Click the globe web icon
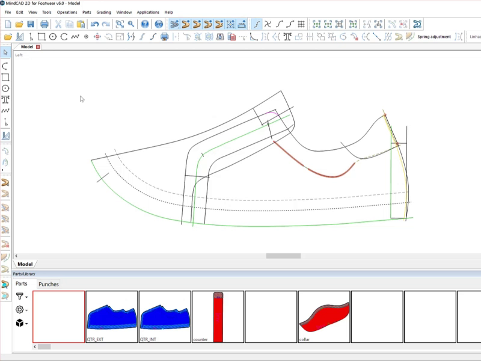 159,24
